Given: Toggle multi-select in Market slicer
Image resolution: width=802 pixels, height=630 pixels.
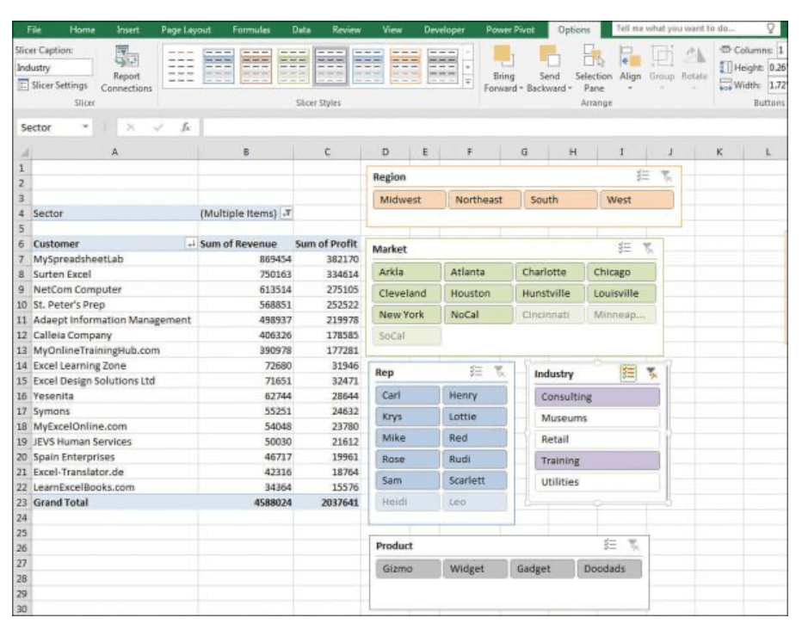Looking at the screenshot, I should pos(625,249).
